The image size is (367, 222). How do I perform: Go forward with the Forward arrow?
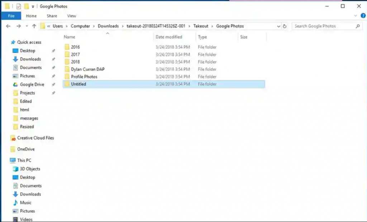coord(19,26)
